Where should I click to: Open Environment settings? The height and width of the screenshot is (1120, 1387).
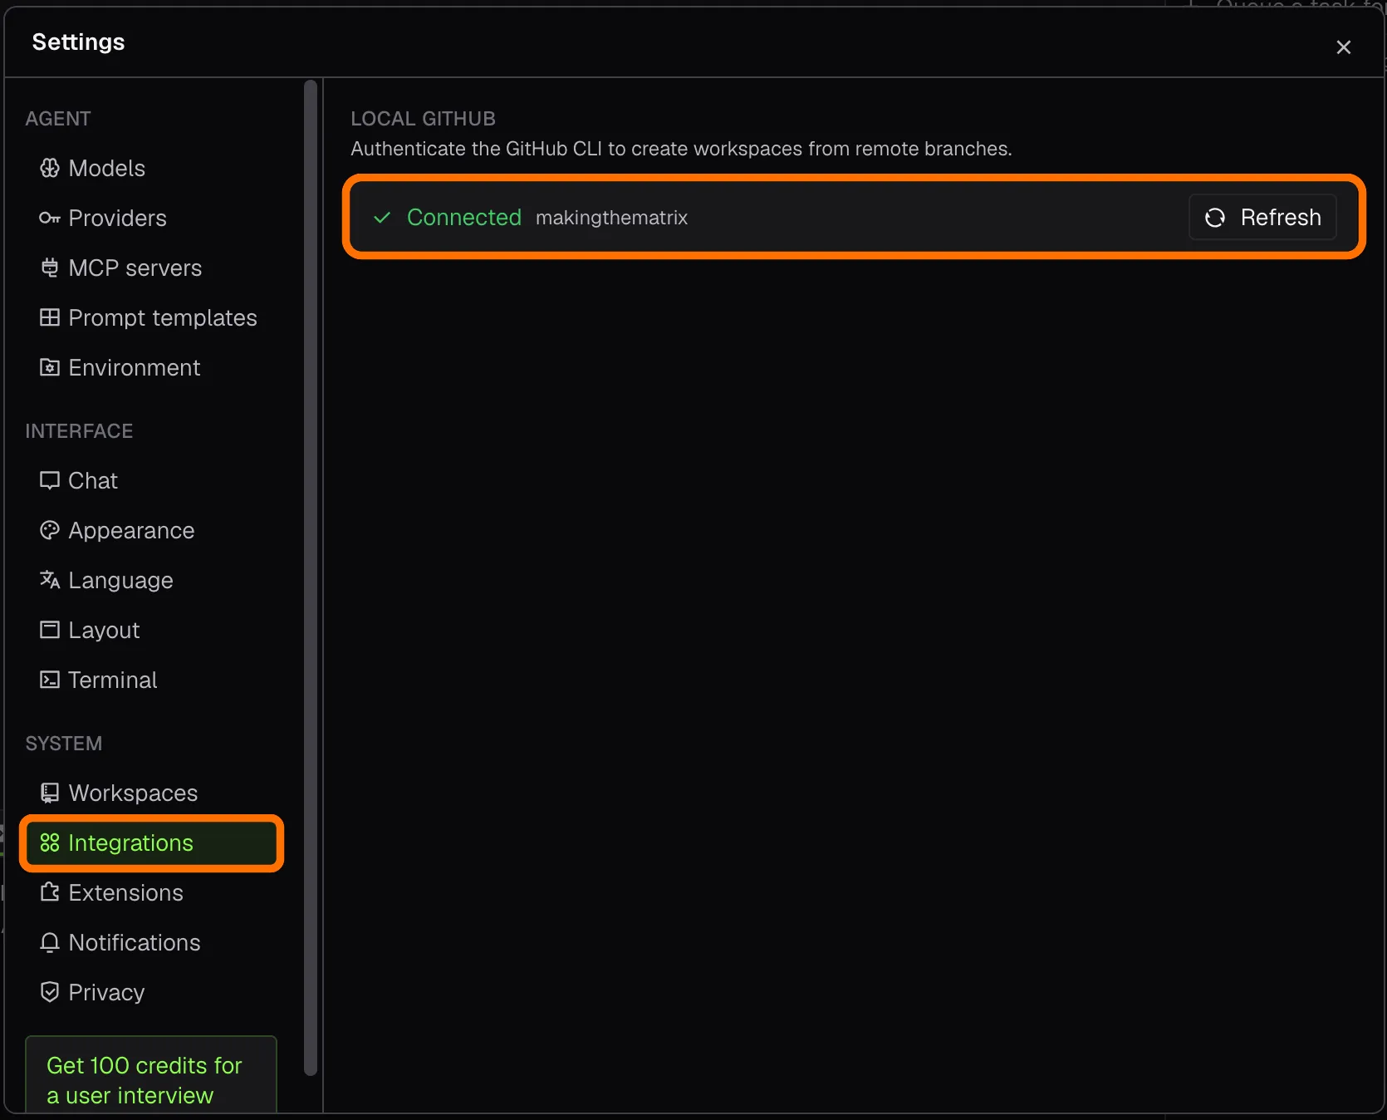point(150,367)
